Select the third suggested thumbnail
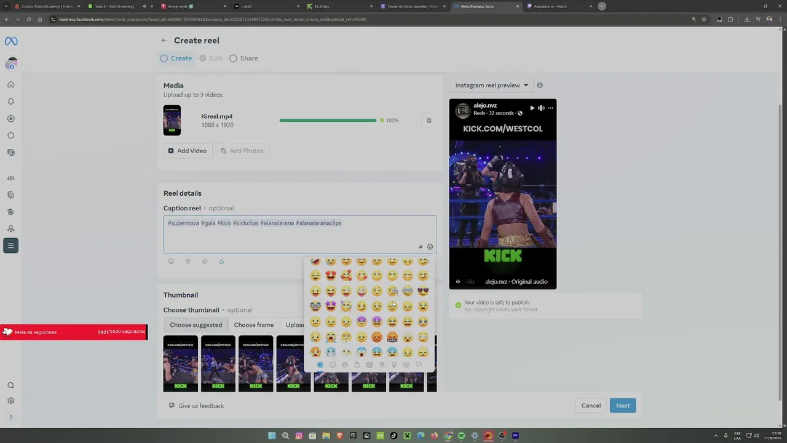The height and width of the screenshot is (443, 787). (256, 364)
